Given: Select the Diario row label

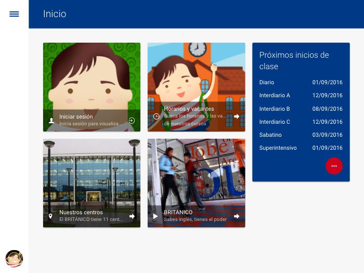Looking at the screenshot, I should point(266,82).
